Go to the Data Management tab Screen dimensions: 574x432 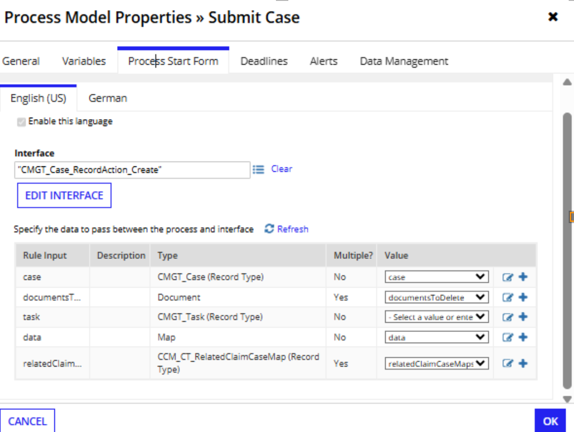point(404,61)
